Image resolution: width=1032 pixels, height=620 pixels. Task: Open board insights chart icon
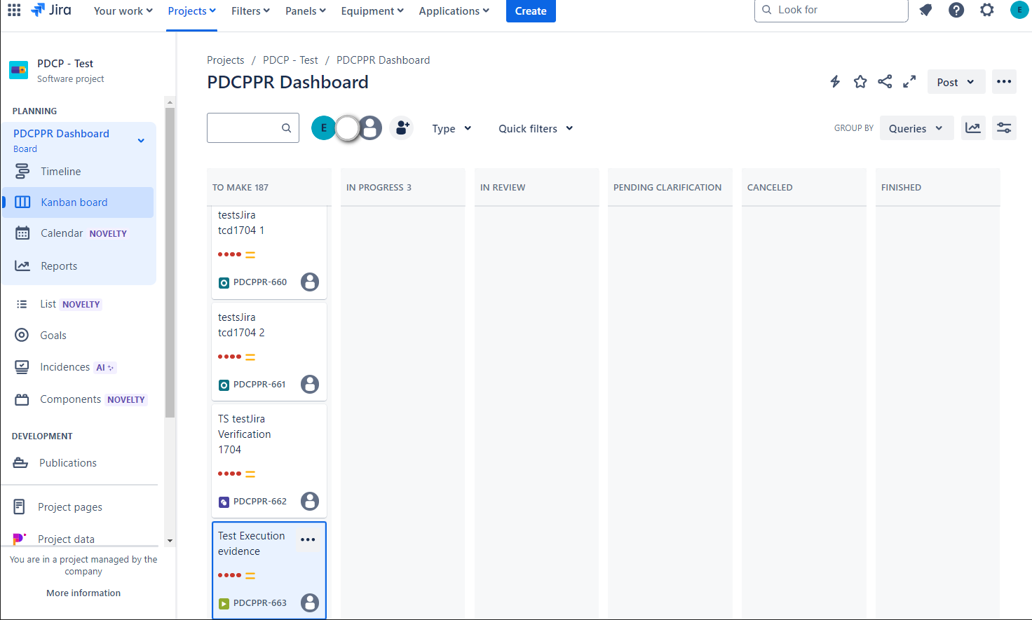pos(973,128)
